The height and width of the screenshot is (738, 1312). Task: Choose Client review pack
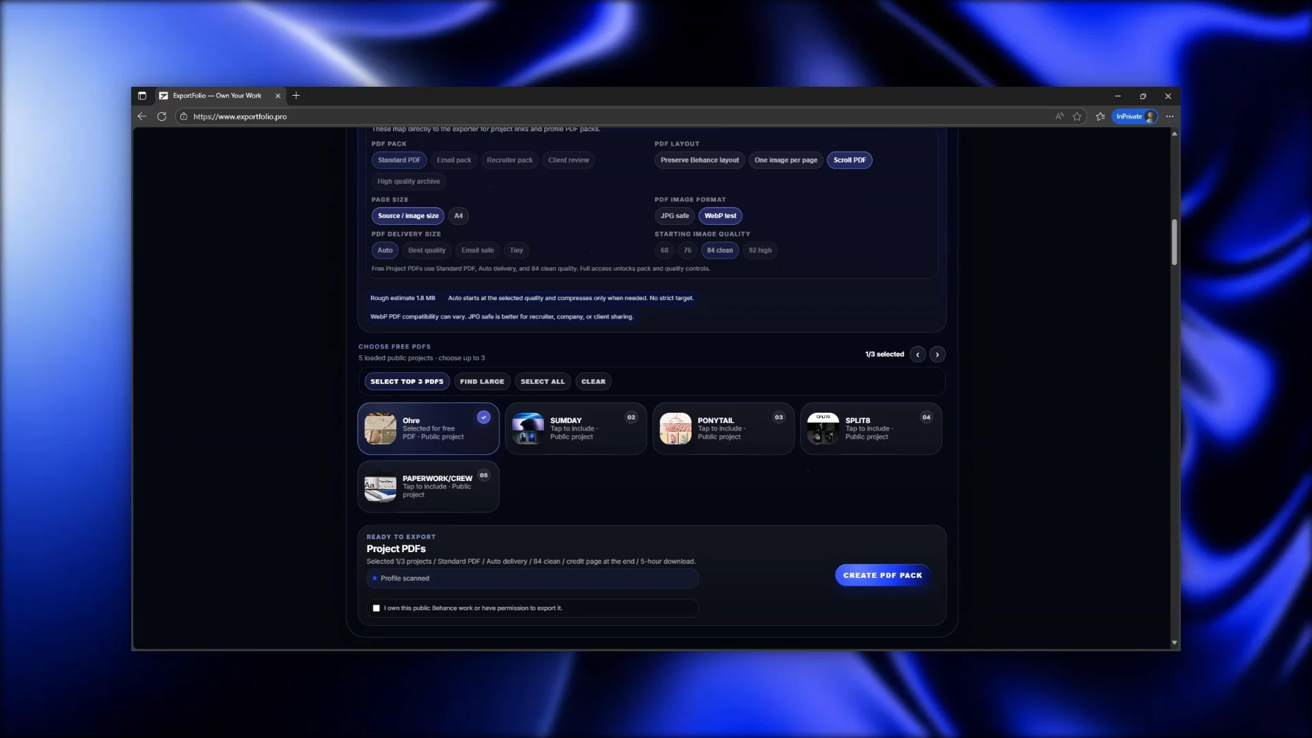click(569, 161)
